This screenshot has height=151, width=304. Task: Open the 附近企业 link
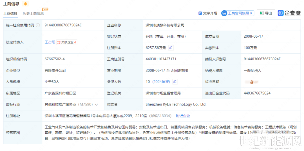(183, 116)
